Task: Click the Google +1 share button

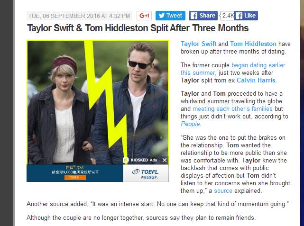Action: pyautogui.click(x=144, y=16)
